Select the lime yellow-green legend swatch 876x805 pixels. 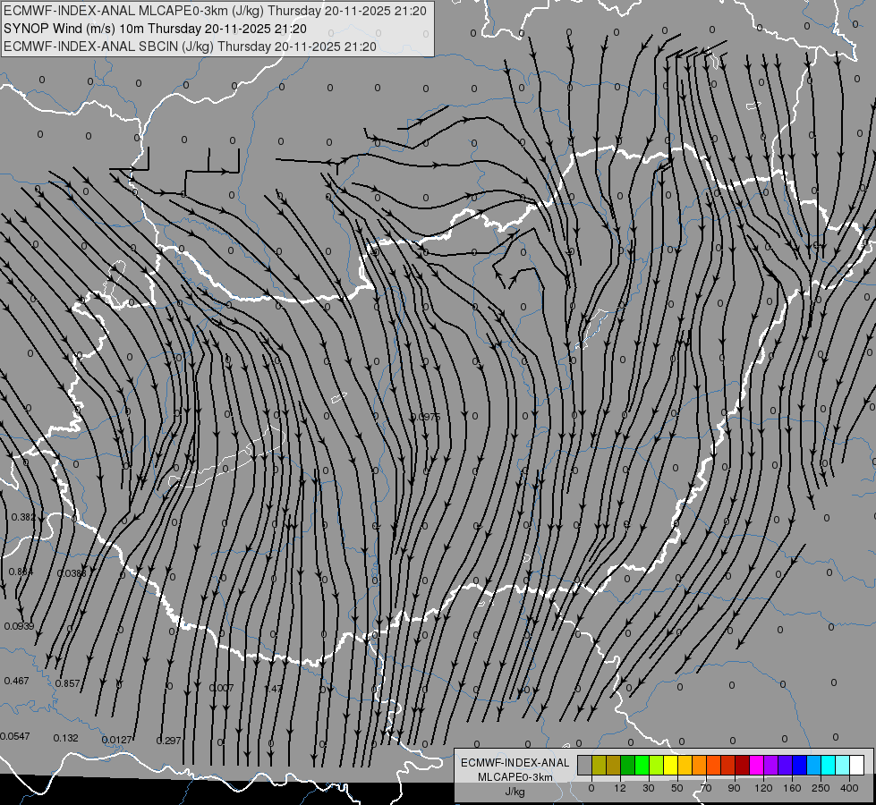[657, 765]
